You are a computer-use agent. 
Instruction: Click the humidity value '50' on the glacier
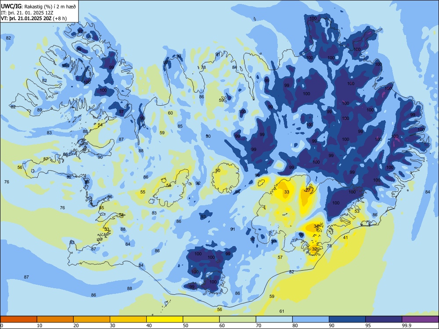pyautogui.click(x=218, y=170)
